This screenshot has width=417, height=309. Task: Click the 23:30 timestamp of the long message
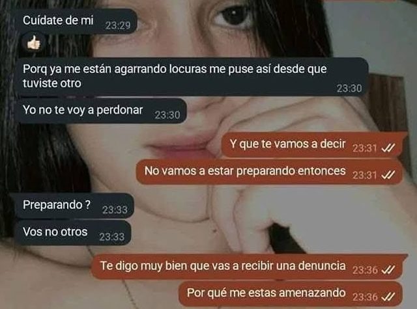pyautogui.click(x=349, y=88)
